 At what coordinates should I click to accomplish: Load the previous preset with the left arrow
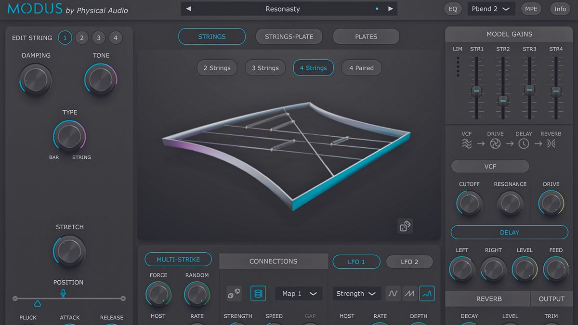pyautogui.click(x=188, y=9)
